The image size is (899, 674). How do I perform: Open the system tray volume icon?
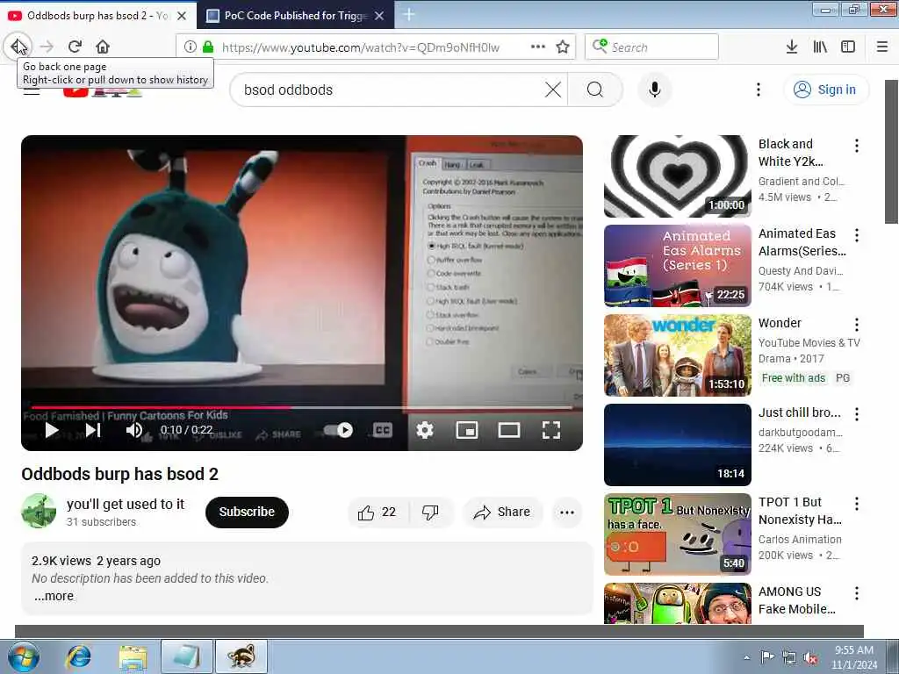(x=810, y=658)
